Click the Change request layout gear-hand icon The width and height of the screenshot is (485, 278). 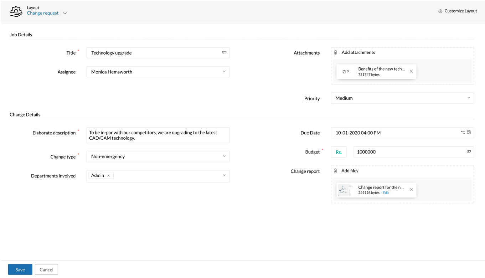tap(16, 11)
